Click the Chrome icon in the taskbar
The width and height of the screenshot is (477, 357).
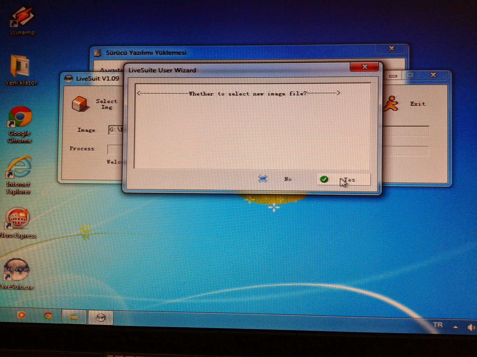48,316
